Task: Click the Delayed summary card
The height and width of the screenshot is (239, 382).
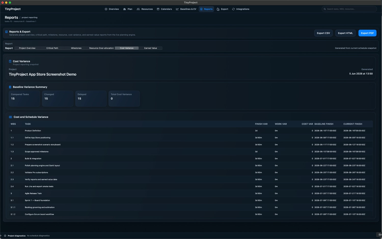Action: (x=91, y=99)
